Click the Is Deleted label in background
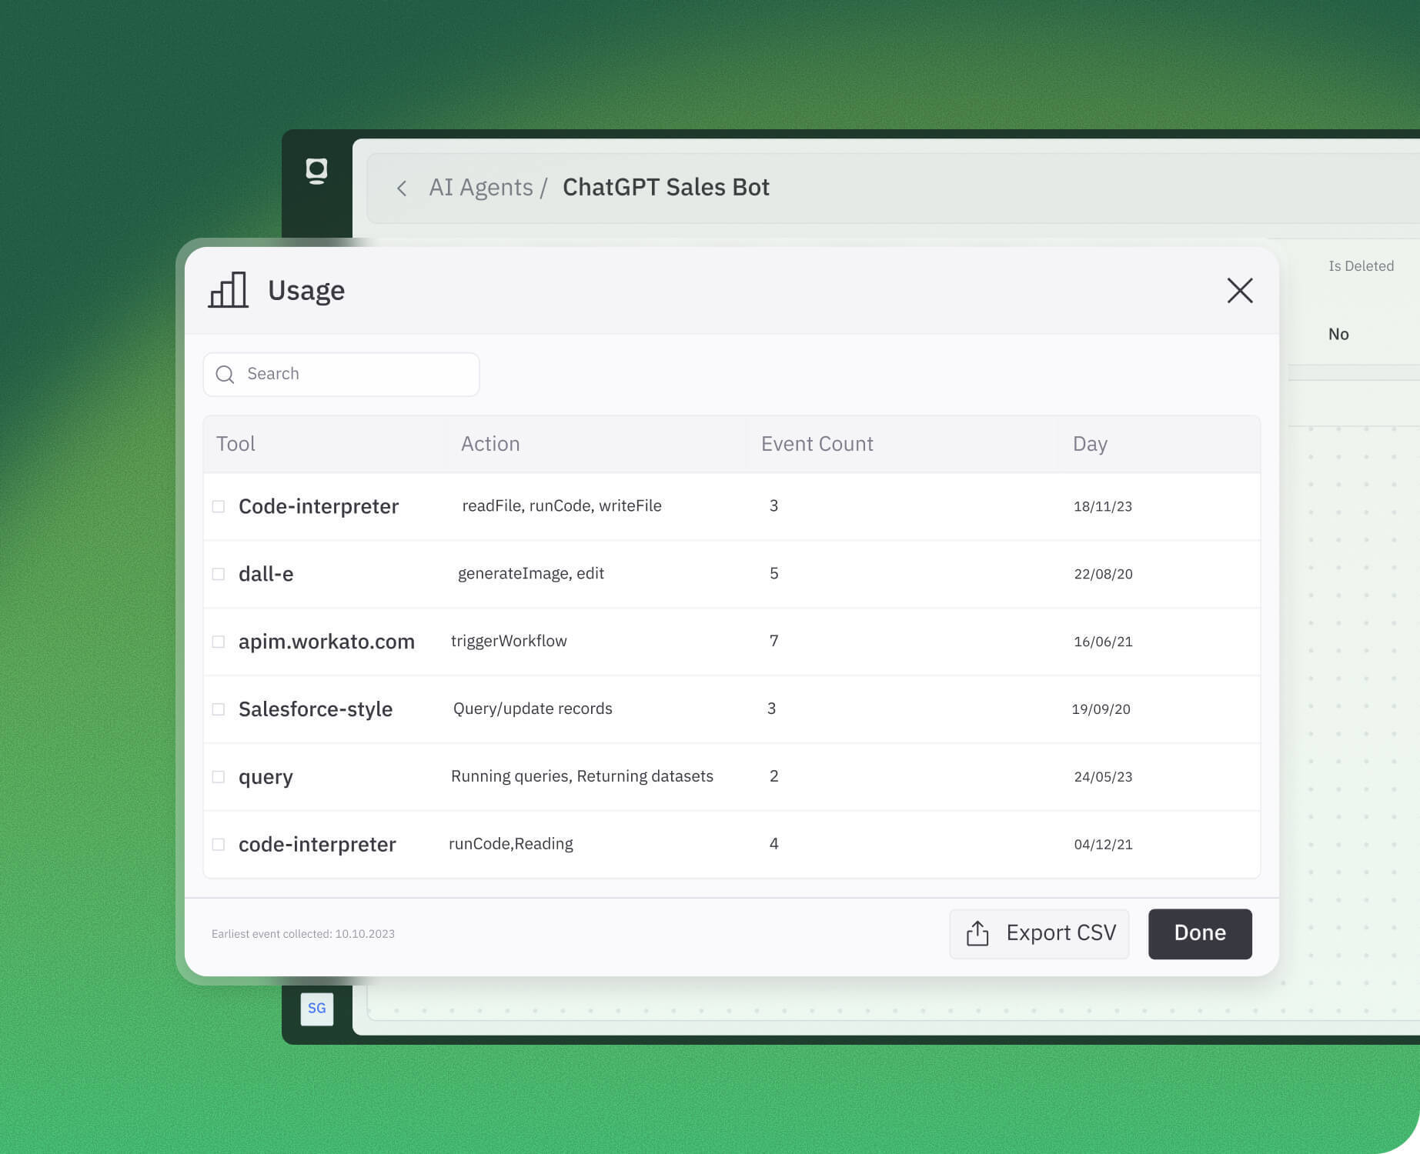 coord(1361,266)
